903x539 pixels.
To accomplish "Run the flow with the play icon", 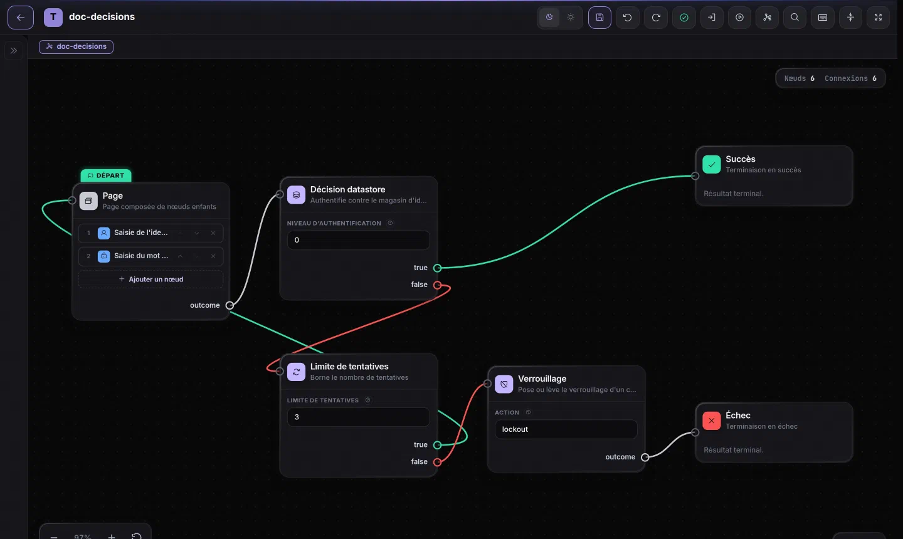I will [x=740, y=18].
